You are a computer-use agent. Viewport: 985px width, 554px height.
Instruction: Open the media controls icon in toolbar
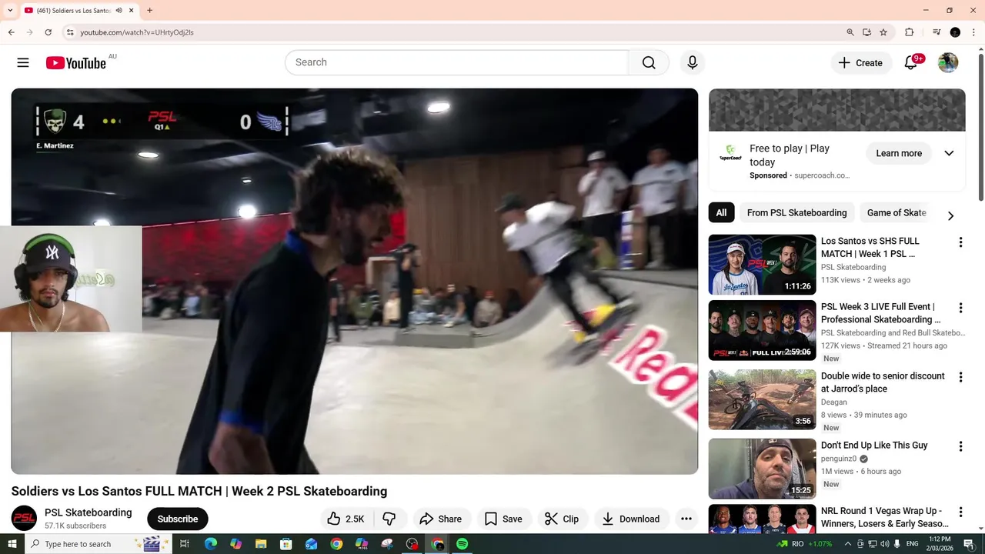pos(937,32)
